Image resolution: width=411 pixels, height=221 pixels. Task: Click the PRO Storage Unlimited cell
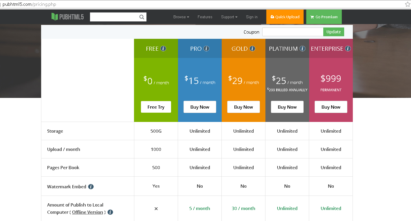pyautogui.click(x=200, y=131)
